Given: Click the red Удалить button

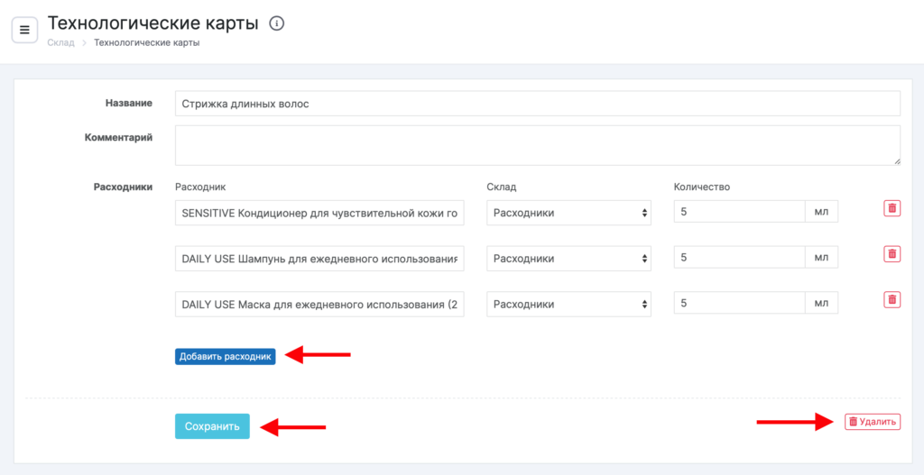Looking at the screenshot, I should click(x=872, y=422).
